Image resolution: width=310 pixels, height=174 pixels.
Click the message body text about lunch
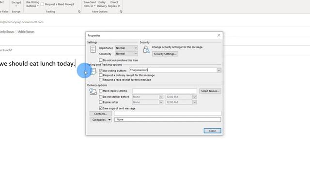click(x=37, y=63)
